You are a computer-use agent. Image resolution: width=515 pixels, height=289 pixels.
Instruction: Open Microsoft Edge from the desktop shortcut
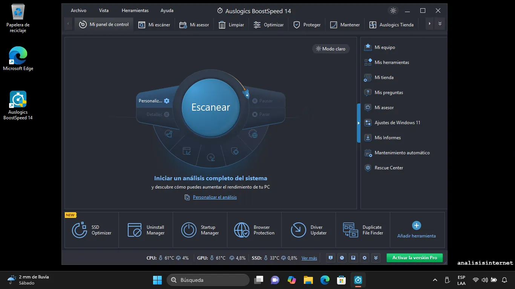18,59
